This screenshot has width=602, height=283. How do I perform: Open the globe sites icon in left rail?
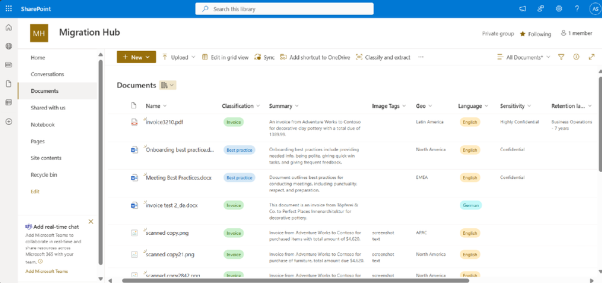(8, 46)
